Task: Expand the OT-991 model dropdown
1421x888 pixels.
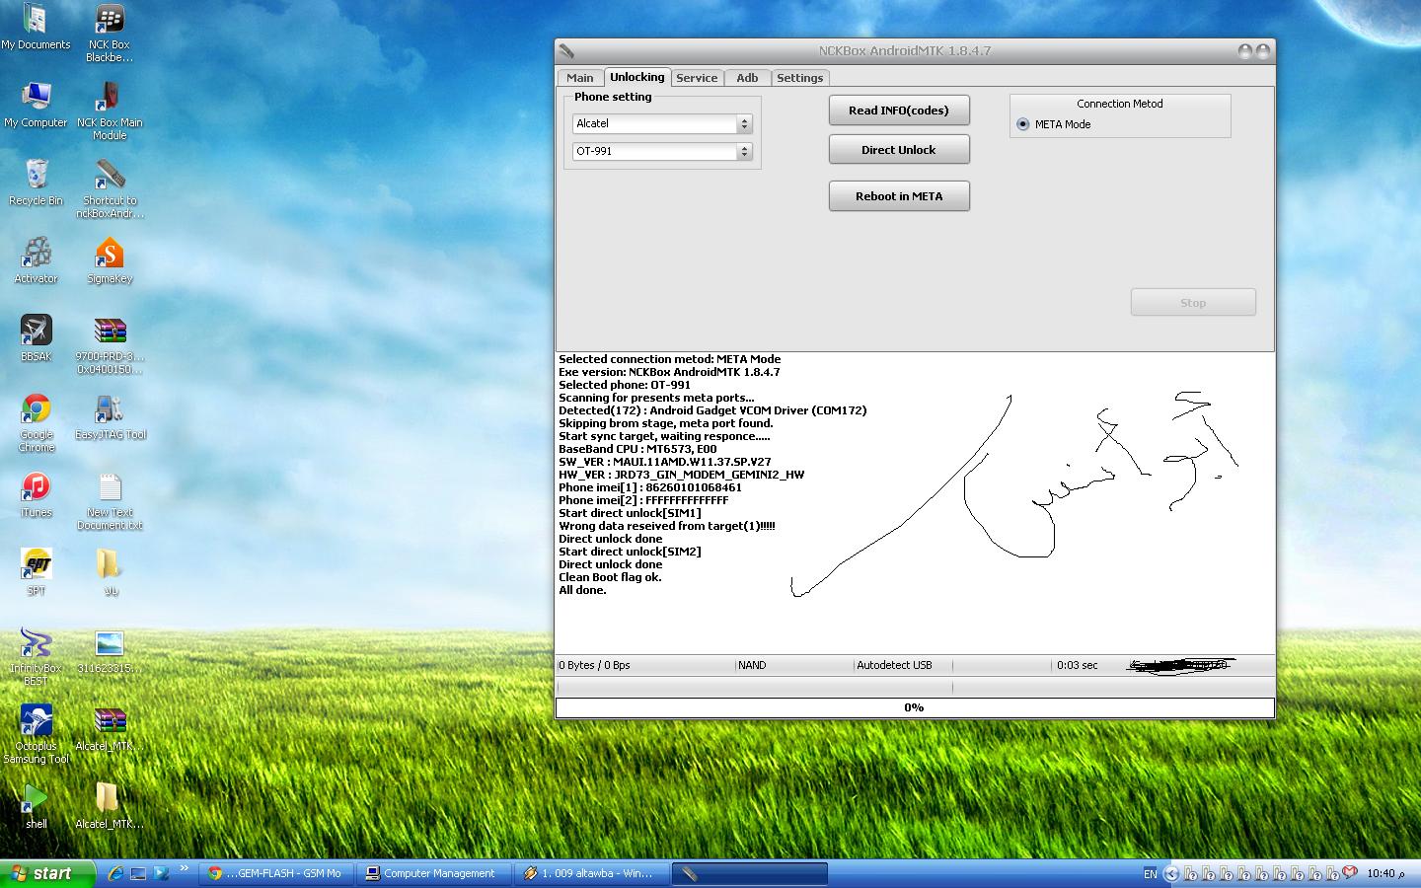Action: (744, 151)
